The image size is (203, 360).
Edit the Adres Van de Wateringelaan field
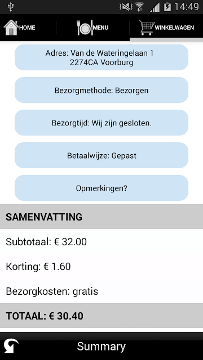tap(101, 57)
